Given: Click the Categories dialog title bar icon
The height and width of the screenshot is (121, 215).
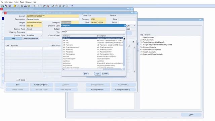Looking at the screenshot, I should coord(125,26).
